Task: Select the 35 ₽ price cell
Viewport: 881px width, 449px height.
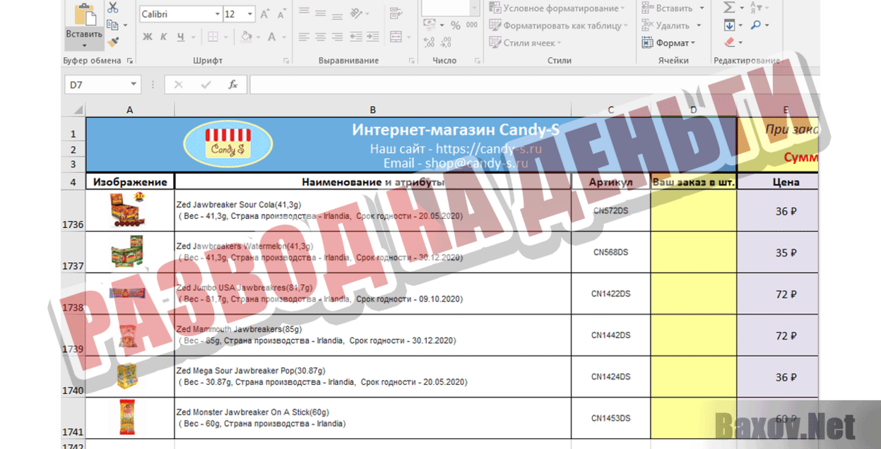Action: (x=778, y=252)
